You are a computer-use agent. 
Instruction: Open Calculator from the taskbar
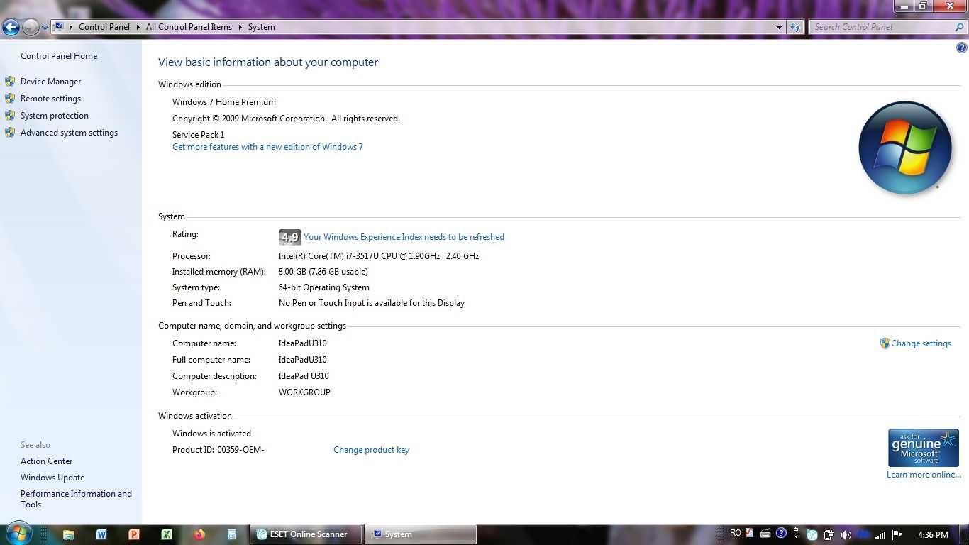(232, 534)
